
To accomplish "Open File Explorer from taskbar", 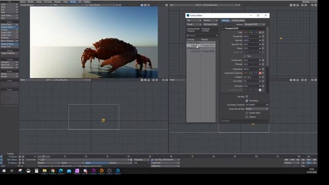I will 45,171.
